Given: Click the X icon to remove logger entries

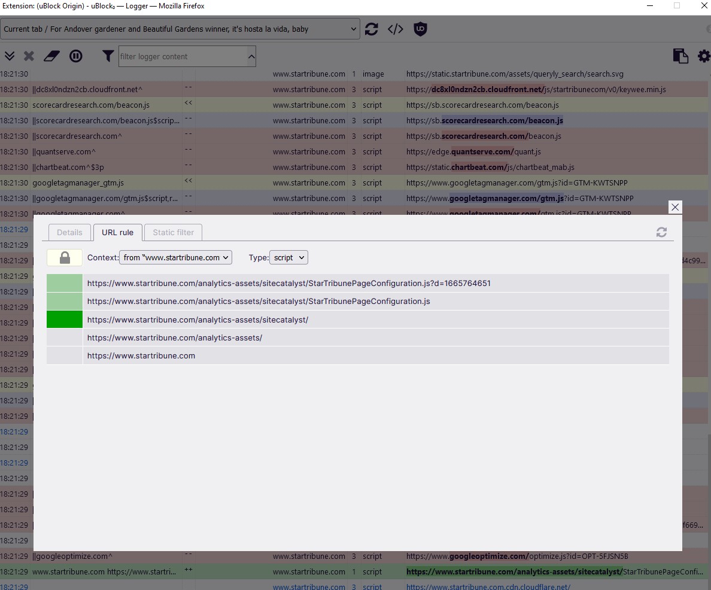Looking at the screenshot, I should pos(29,56).
